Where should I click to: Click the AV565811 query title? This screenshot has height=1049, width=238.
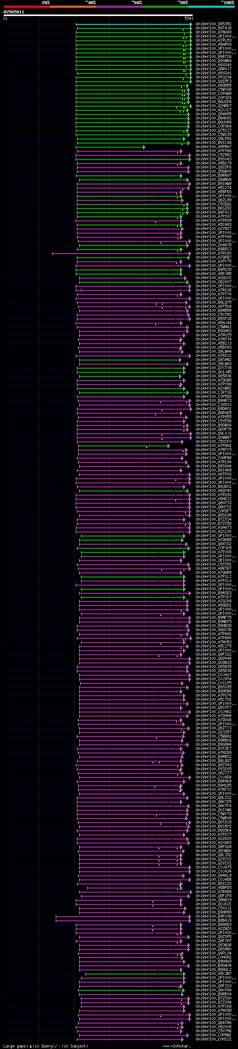pyautogui.click(x=14, y=12)
